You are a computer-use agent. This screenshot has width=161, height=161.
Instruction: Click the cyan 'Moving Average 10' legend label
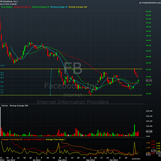[59, 7]
